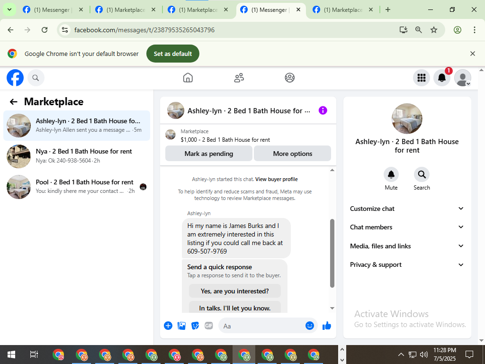Open Nya 2 Bed 1 Bath conversation

point(77,156)
